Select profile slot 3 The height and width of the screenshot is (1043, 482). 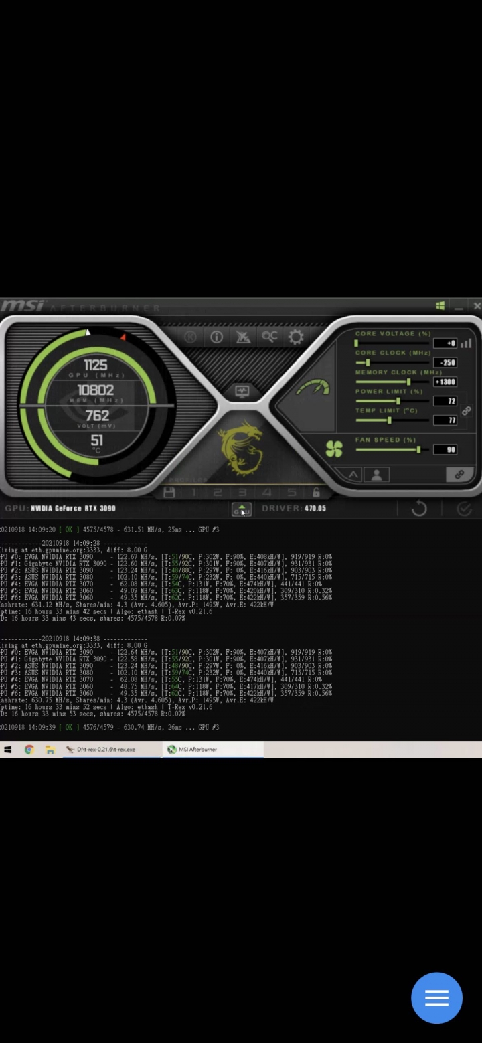(x=242, y=493)
